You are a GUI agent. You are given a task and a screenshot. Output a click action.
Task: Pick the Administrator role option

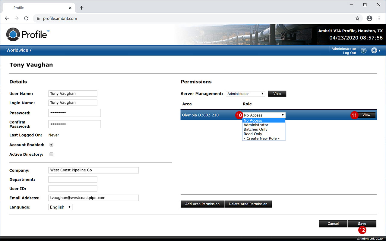click(256, 125)
